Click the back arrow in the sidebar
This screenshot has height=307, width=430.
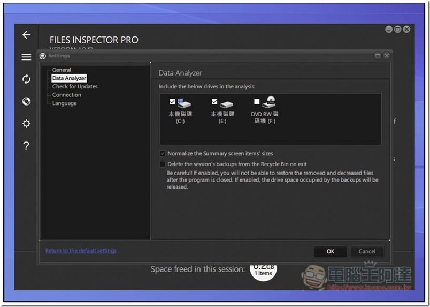pyautogui.click(x=26, y=35)
